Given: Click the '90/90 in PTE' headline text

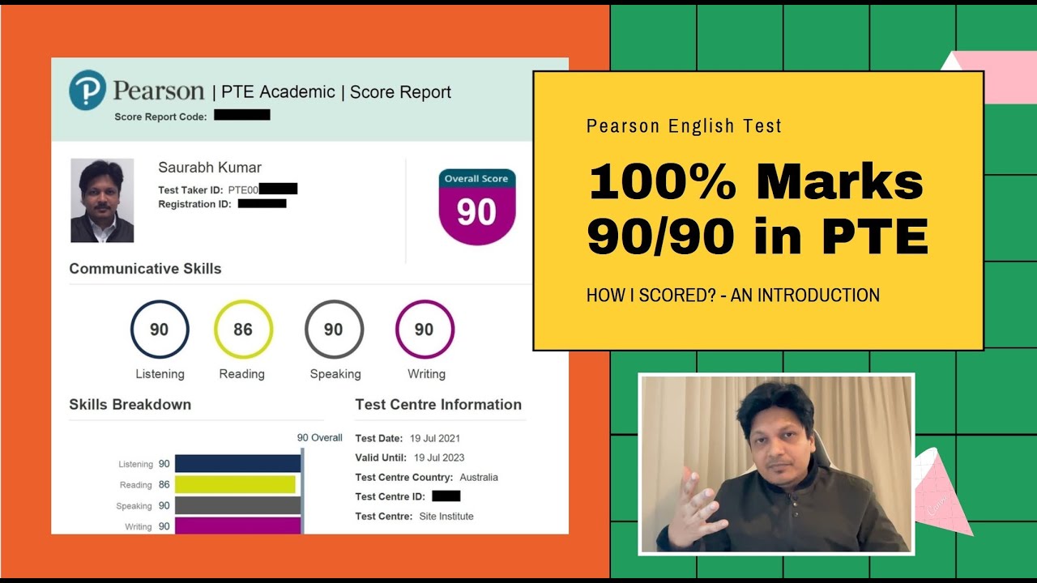Looking at the screenshot, I should coord(757,236).
